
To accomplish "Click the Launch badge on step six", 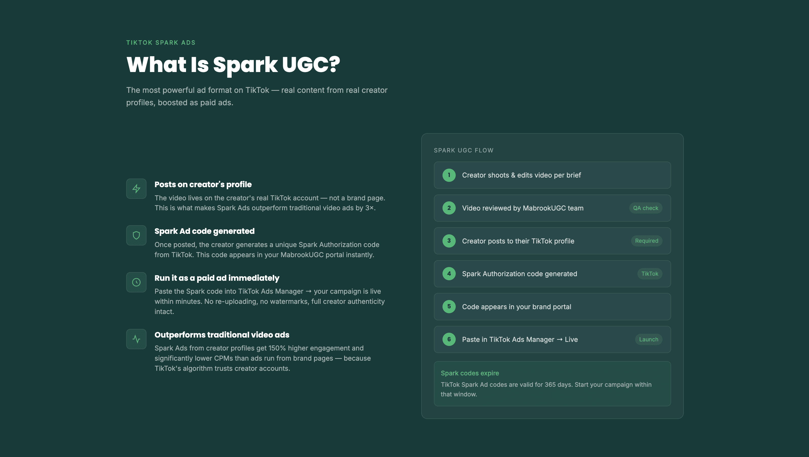I will coord(649,339).
